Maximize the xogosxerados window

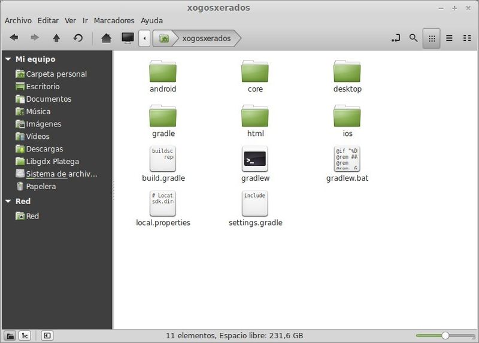454,8
